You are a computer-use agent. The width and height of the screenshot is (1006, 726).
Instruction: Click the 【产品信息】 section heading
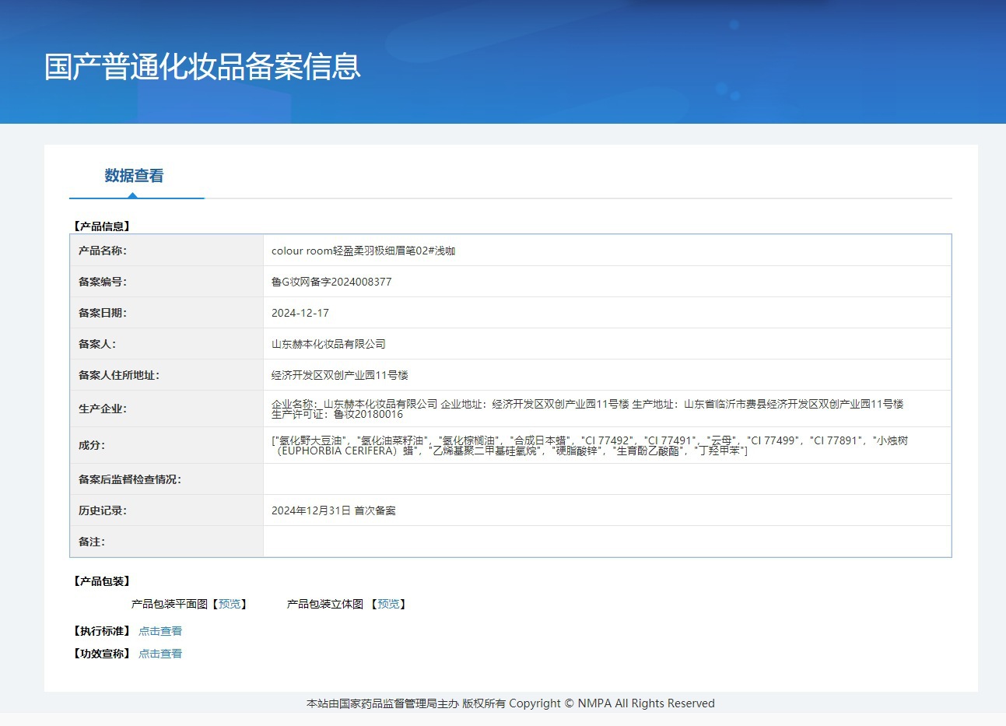102,226
